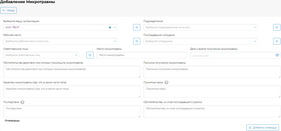Click the Добавить очевидца button
This screenshot has height=131, width=281.
point(262,128)
